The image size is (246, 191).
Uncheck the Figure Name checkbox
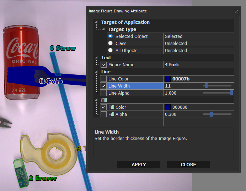point(103,65)
